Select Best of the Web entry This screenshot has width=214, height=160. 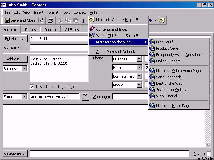179,83
